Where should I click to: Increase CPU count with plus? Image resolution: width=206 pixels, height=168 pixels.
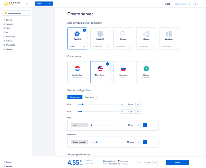(x=138, y=104)
